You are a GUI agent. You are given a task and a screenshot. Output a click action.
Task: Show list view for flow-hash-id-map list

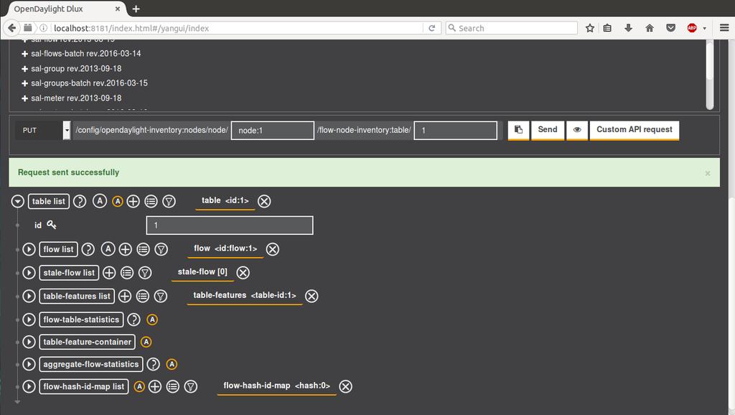(172, 386)
